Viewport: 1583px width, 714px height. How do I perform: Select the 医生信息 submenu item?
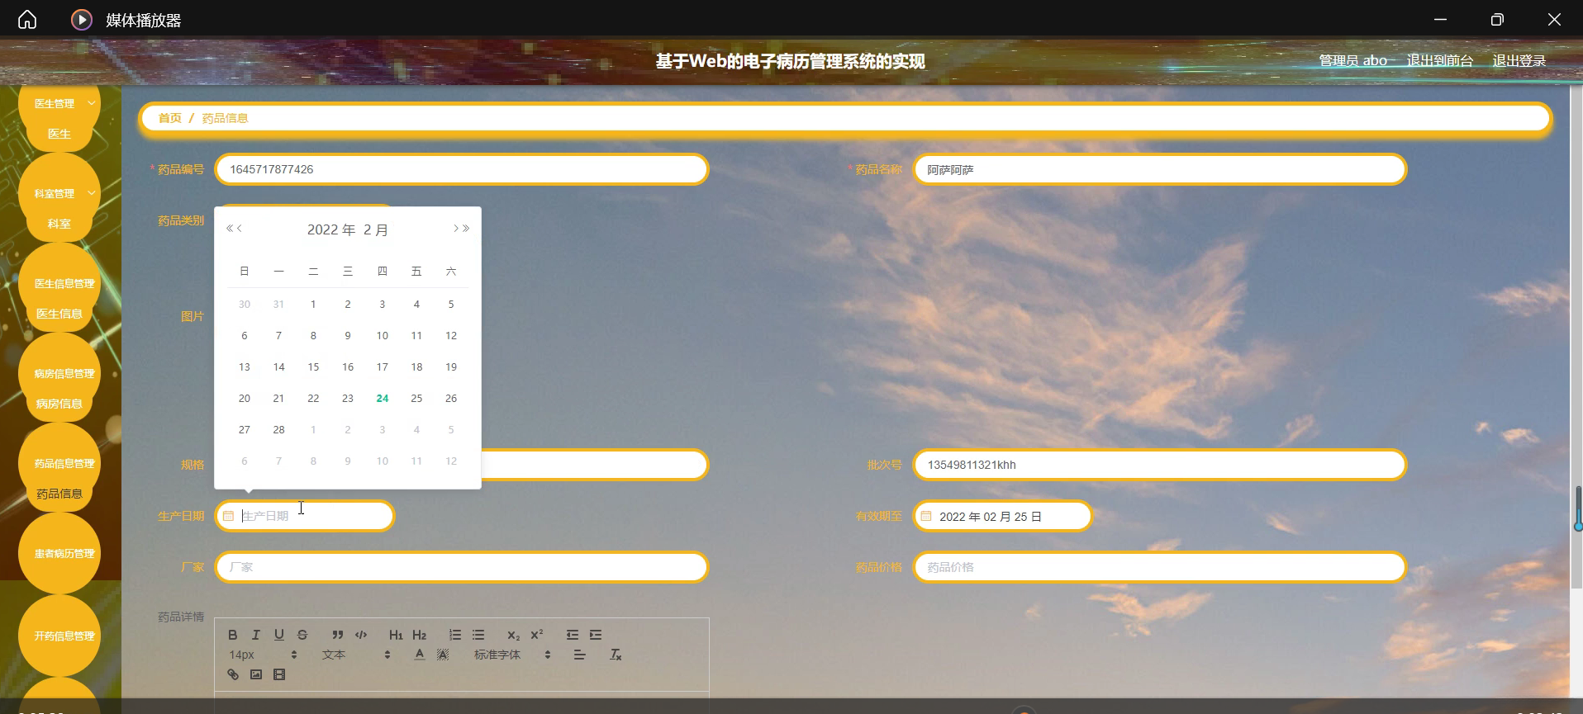click(59, 314)
